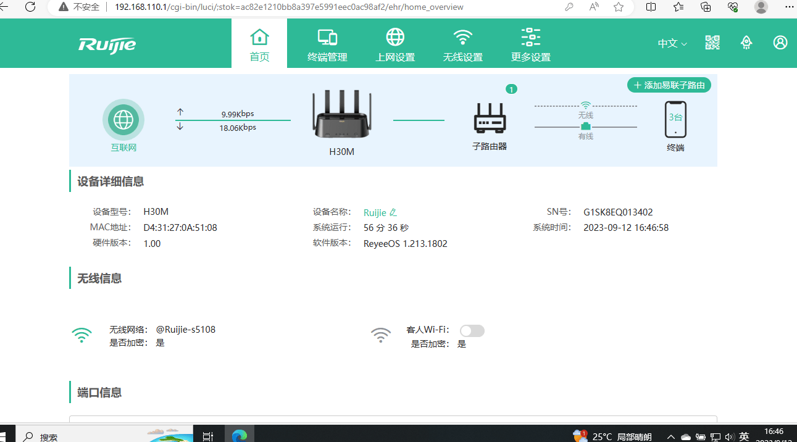Screen dimensions: 797x442
Task: Click the system time 2023-09-12 16:46:58
Action: pos(626,228)
